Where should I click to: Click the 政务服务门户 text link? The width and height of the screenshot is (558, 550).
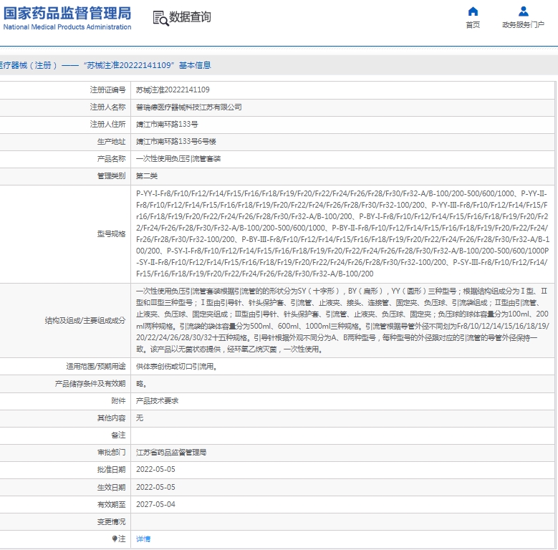(x=523, y=24)
